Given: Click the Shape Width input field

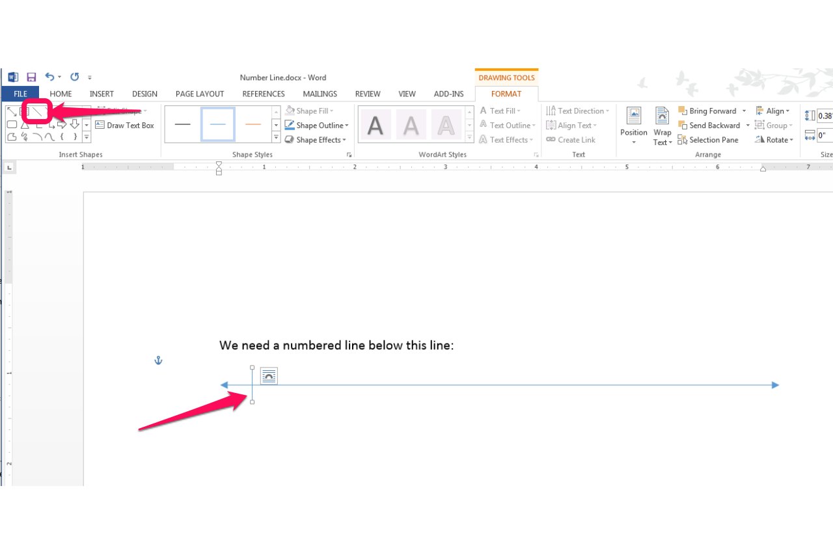Looking at the screenshot, I should pos(825,135).
